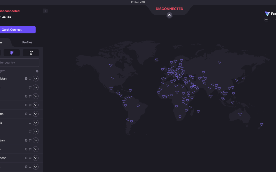The width and height of the screenshot is (276, 172).
Task: Click the Home pin icon under DISCONNECTED
Action: (x=169, y=15)
